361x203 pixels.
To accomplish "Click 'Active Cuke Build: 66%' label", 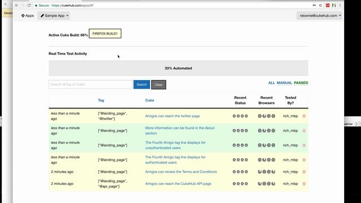I will 68,35.
